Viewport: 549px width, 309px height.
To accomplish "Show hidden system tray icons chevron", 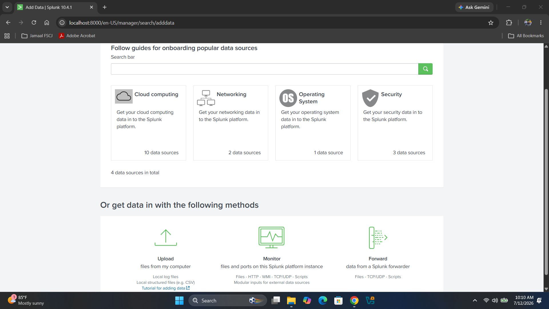I will click(x=475, y=300).
